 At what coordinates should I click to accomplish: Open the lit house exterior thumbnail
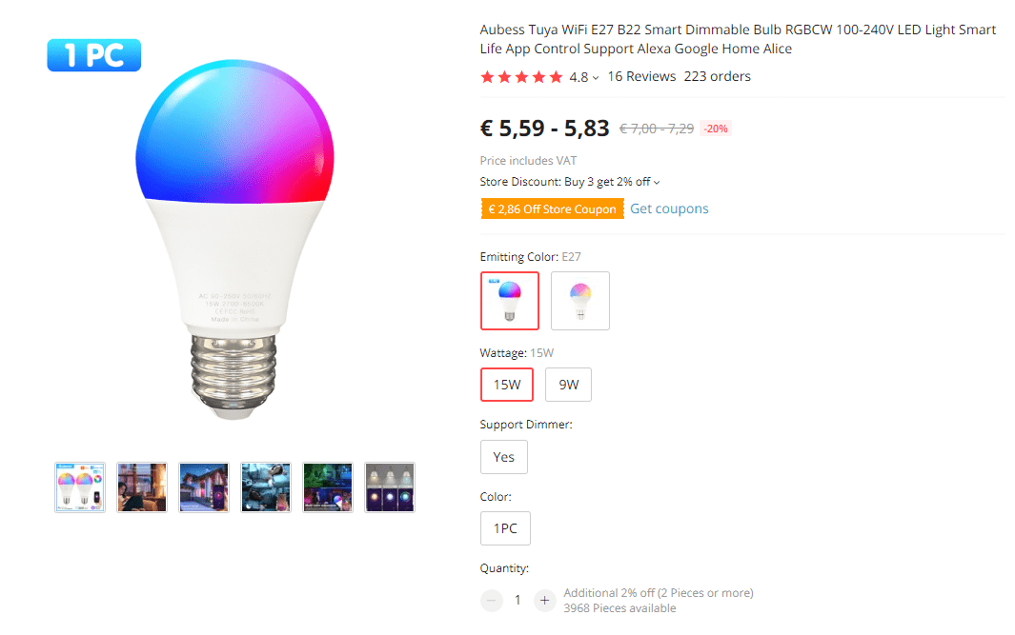click(204, 487)
